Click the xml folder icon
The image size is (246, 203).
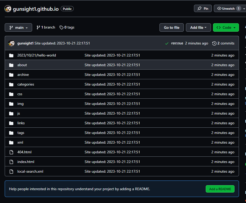[x=11, y=143]
